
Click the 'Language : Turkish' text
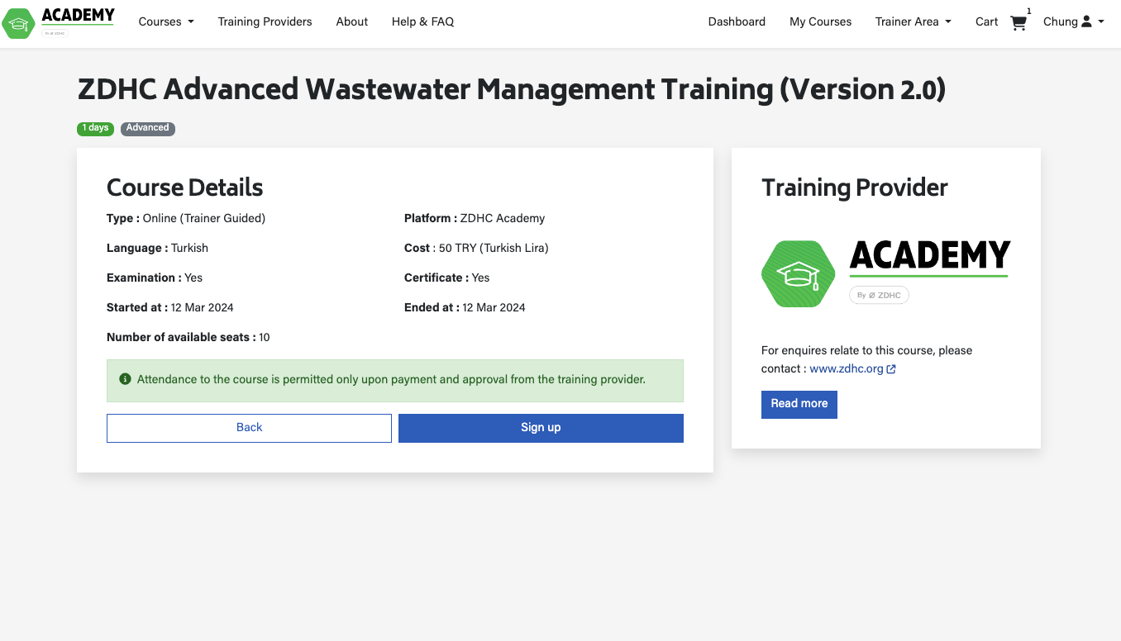pyautogui.click(x=157, y=248)
